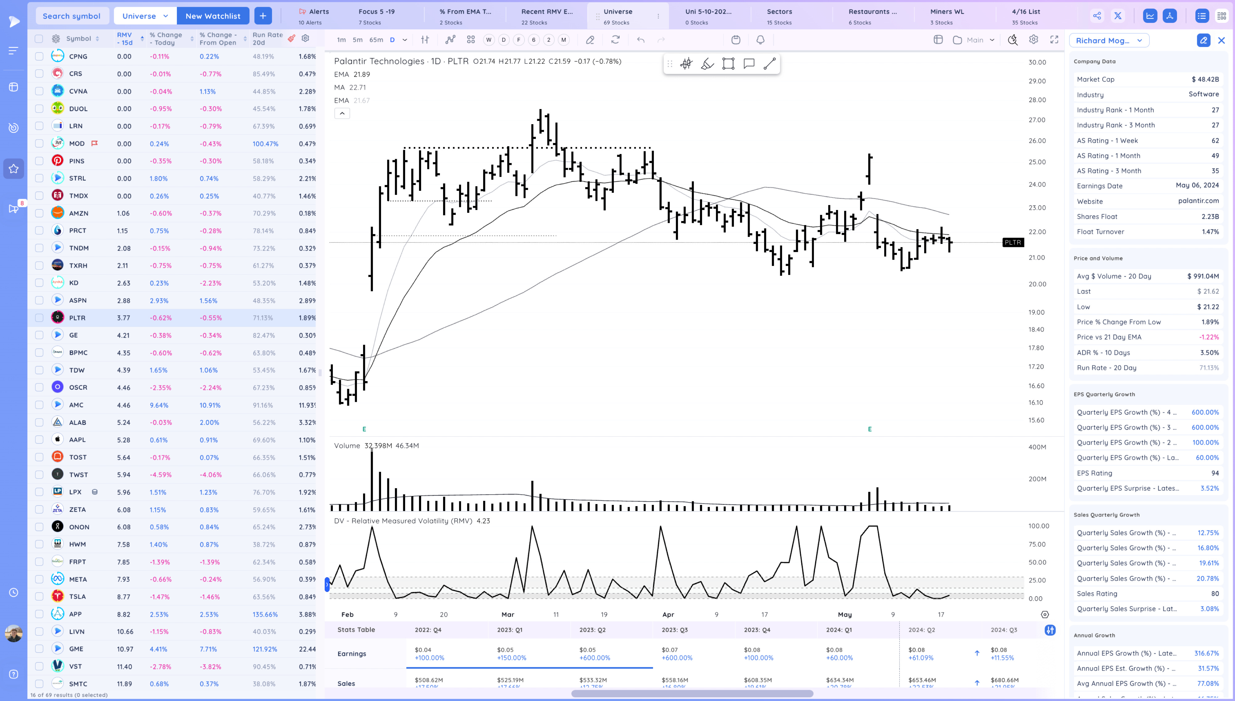This screenshot has height=701, width=1235.
Task: Click the blue plus add button
Action: click(263, 16)
